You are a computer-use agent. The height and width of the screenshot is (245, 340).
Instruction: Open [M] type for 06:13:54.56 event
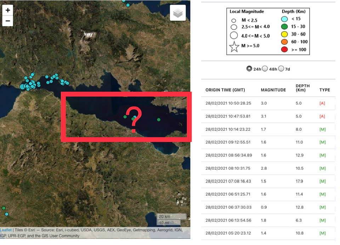pyautogui.click(x=323, y=220)
